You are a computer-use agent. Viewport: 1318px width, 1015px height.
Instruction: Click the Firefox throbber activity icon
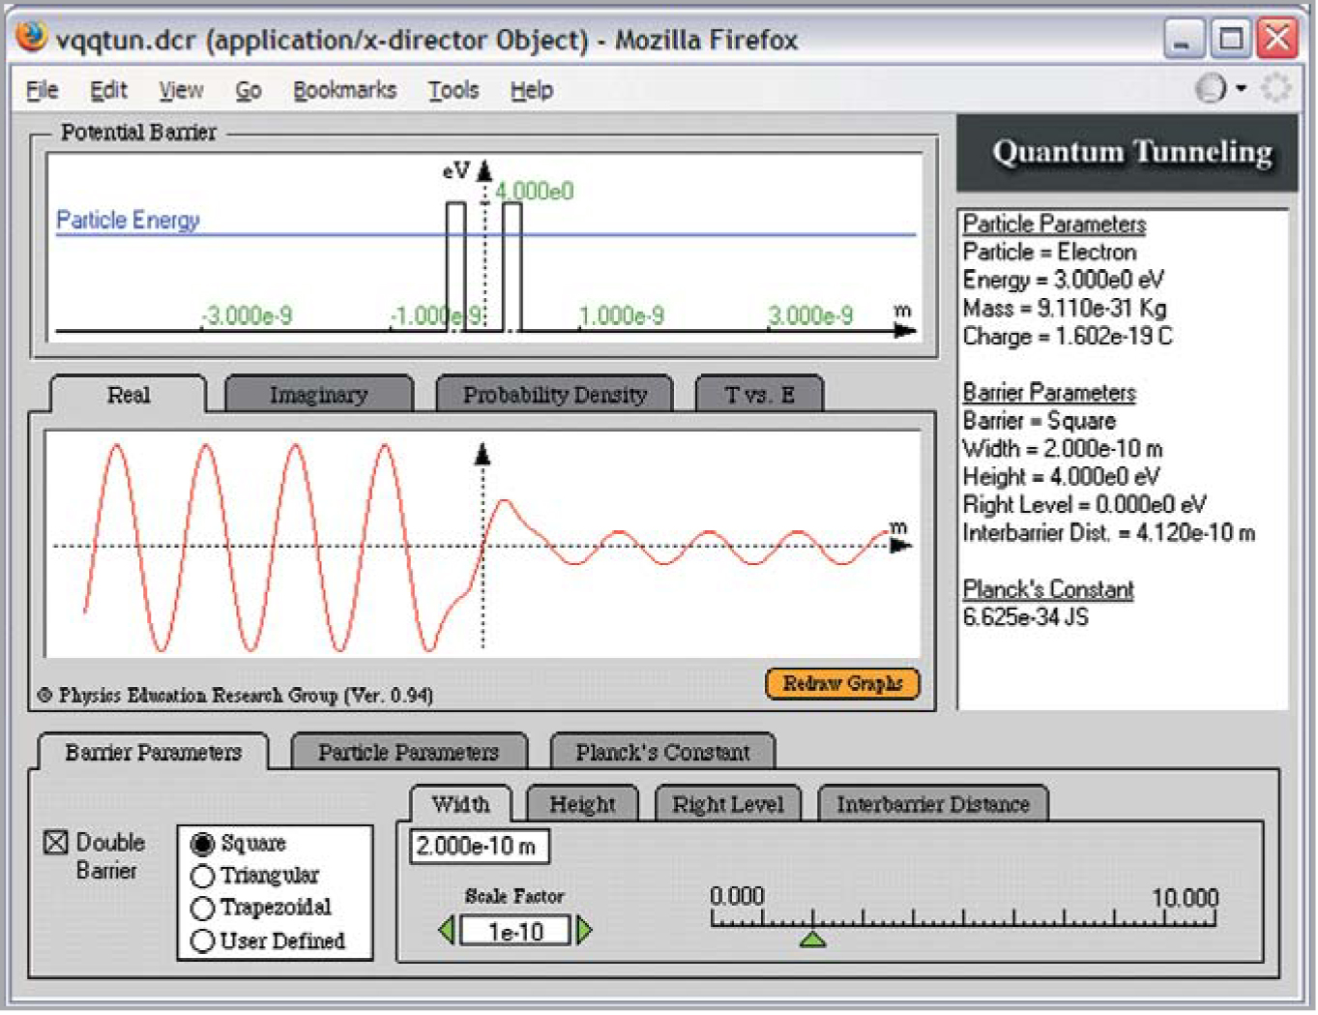click(x=1275, y=89)
